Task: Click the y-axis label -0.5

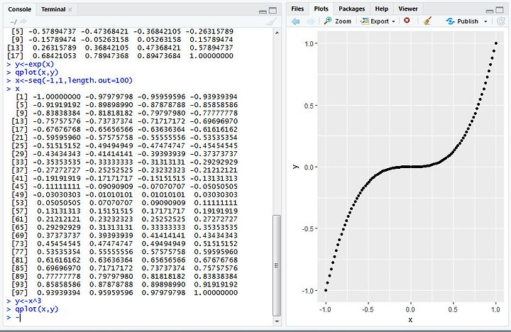Action: coord(307,228)
